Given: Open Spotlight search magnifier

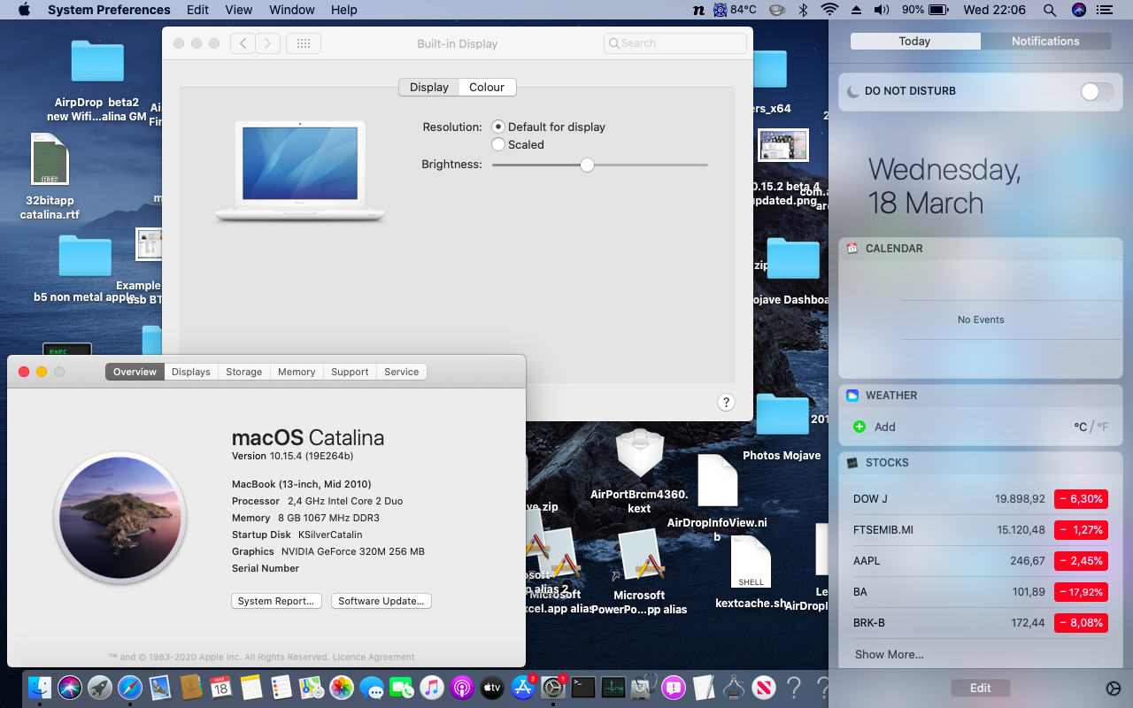Looking at the screenshot, I should (1050, 10).
